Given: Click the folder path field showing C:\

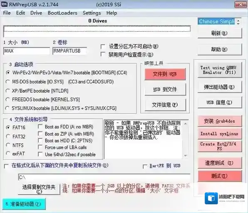Looking at the screenshot, I should click(x=104, y=177).
